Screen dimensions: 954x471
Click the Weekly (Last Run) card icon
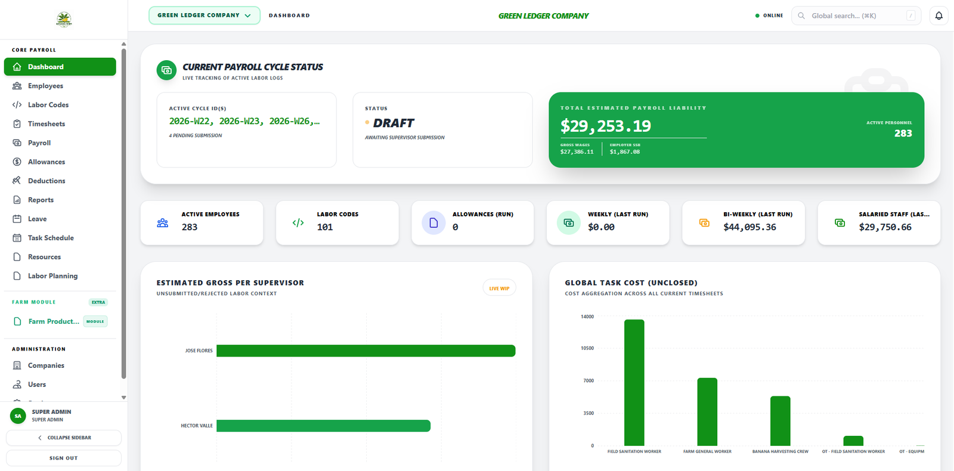[569, 223]
